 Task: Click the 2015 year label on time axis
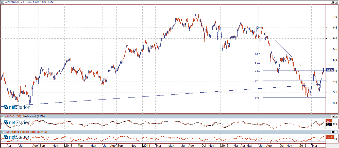tap(224, 146)
